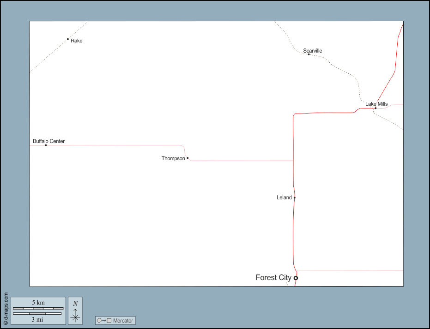The width and height of the screenshot is (430, 329).
Task: Select the Forest City label
Action: point(273,277)
